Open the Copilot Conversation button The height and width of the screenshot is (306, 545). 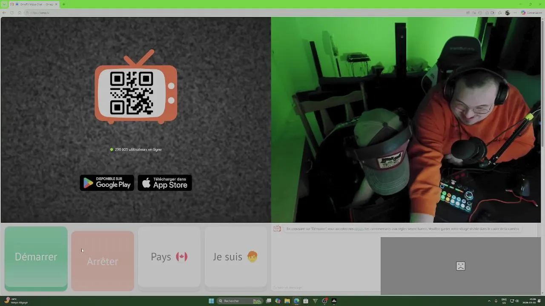coord(532,13)
